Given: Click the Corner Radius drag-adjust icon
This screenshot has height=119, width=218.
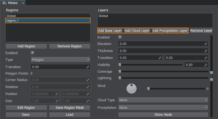Looking at the screenshot, I should point(88,80).
